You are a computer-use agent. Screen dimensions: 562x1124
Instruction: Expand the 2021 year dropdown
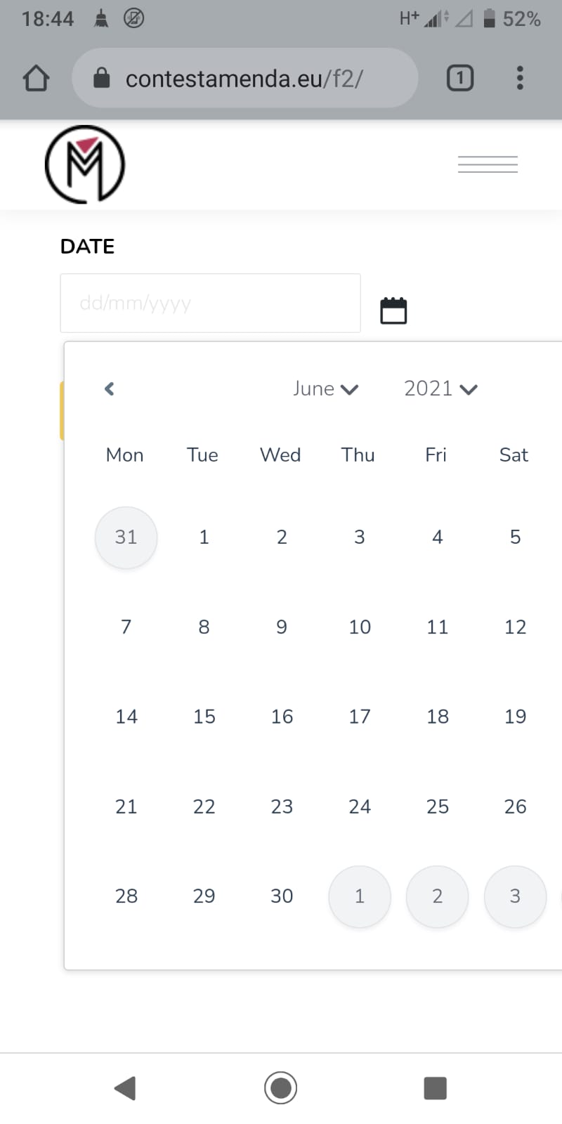[x=440, y=388]
